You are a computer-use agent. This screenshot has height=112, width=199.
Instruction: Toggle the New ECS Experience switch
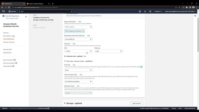point(4,16)
